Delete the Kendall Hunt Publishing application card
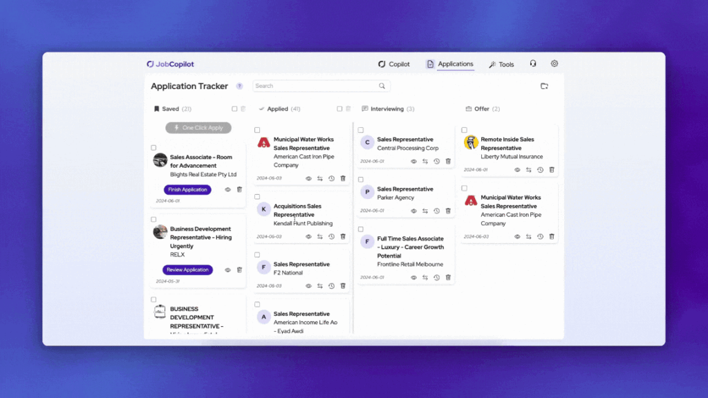The width and height of the screenshot is (708, 398). coord(343,236)
